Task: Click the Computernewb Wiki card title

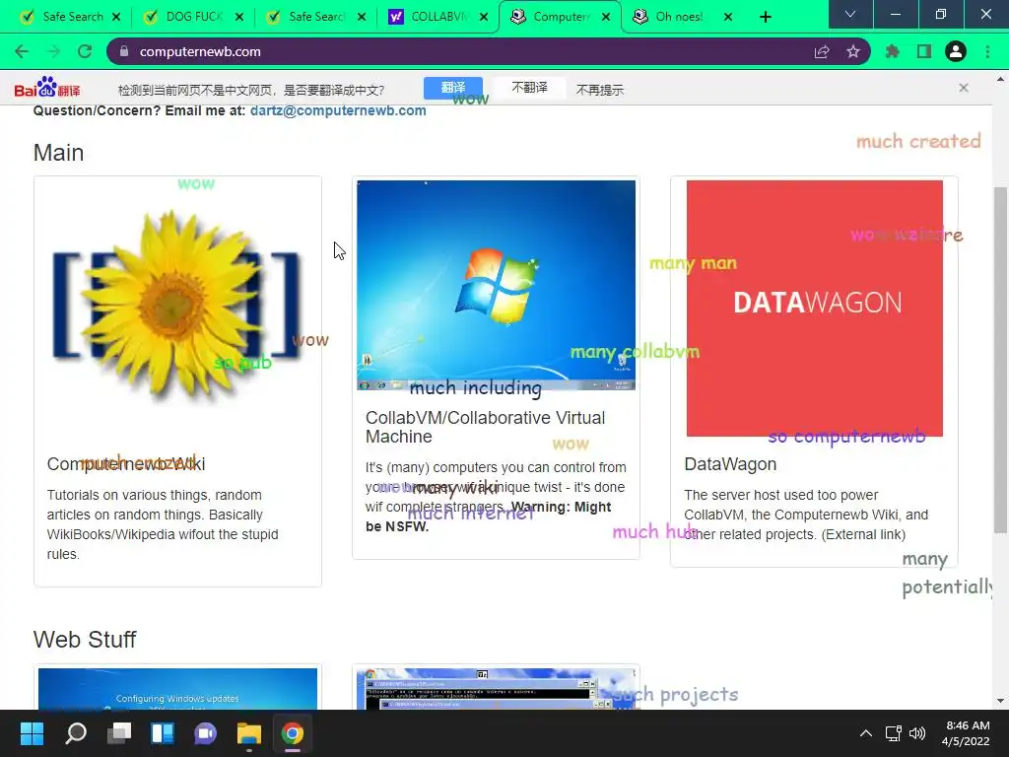Action: pyautogui.click(x=126, y=464)
